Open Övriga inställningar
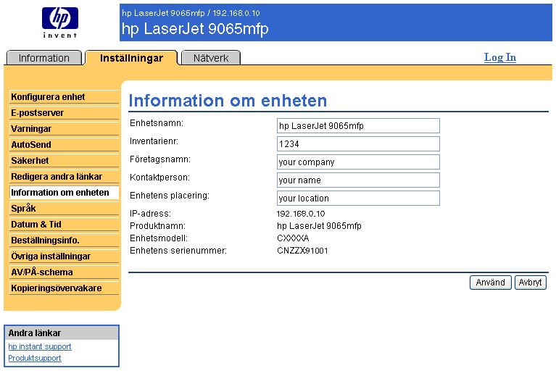 pyautogui.click(x=65, y=256)
